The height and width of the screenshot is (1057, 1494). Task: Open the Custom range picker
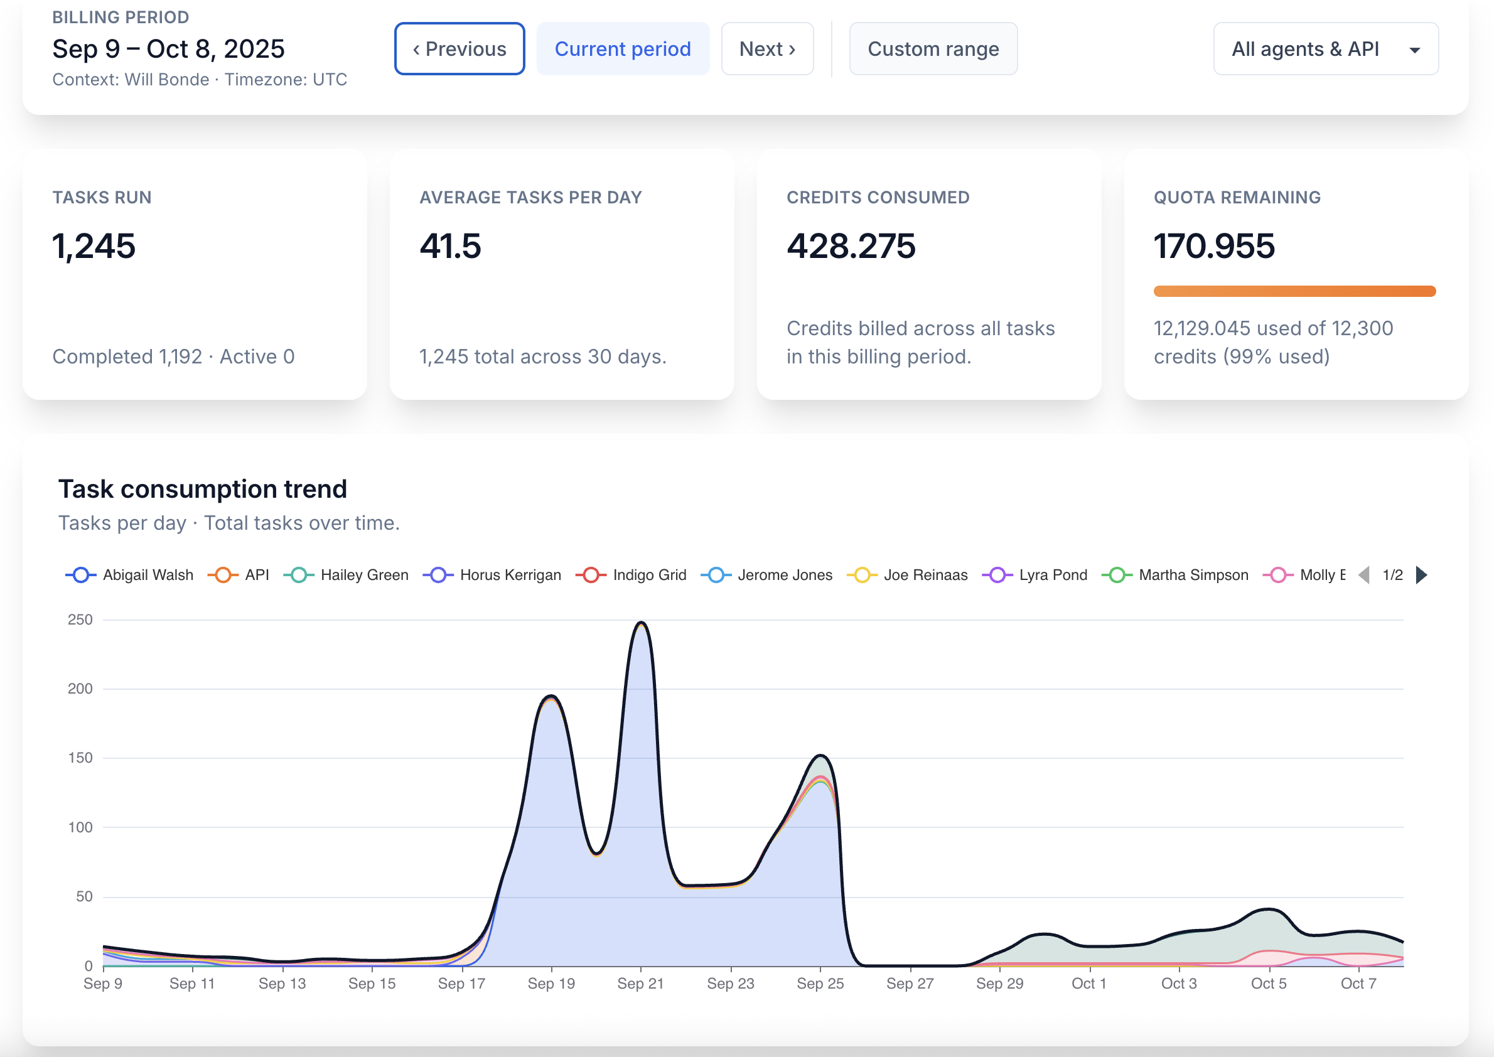pos(933,49)
